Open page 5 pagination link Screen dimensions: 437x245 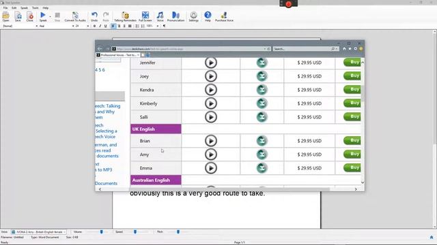[x=100, y=70]
